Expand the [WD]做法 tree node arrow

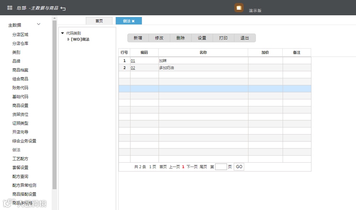68,39
